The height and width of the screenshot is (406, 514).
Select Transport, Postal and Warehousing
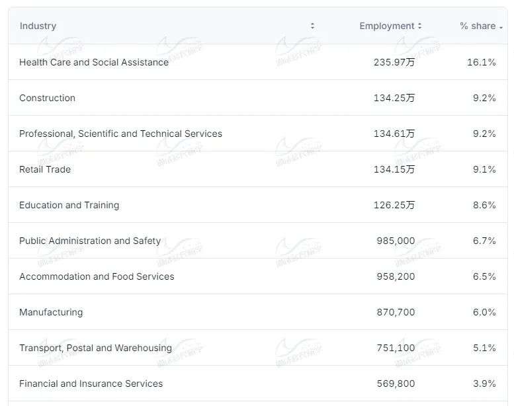click(95, 348)
